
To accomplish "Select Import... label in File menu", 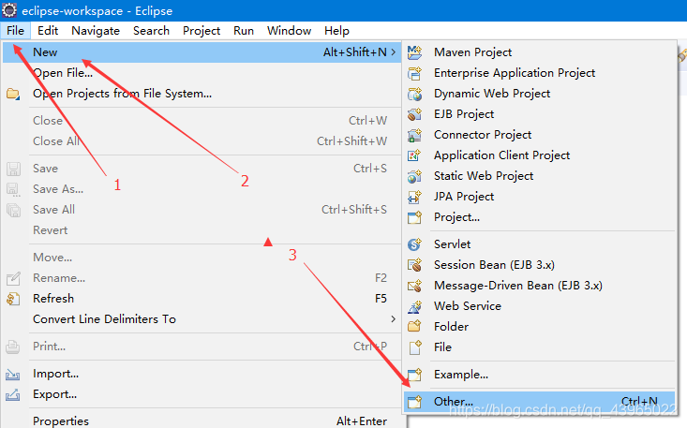I will pyautogui.click(x=55, y=374).
